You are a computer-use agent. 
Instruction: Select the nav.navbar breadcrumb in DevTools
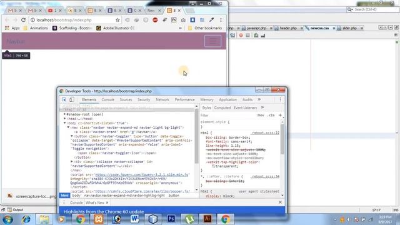click(124, 196)
